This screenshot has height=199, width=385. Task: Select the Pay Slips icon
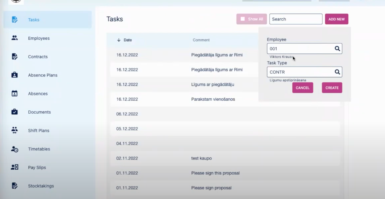click(x=14, y=167)
